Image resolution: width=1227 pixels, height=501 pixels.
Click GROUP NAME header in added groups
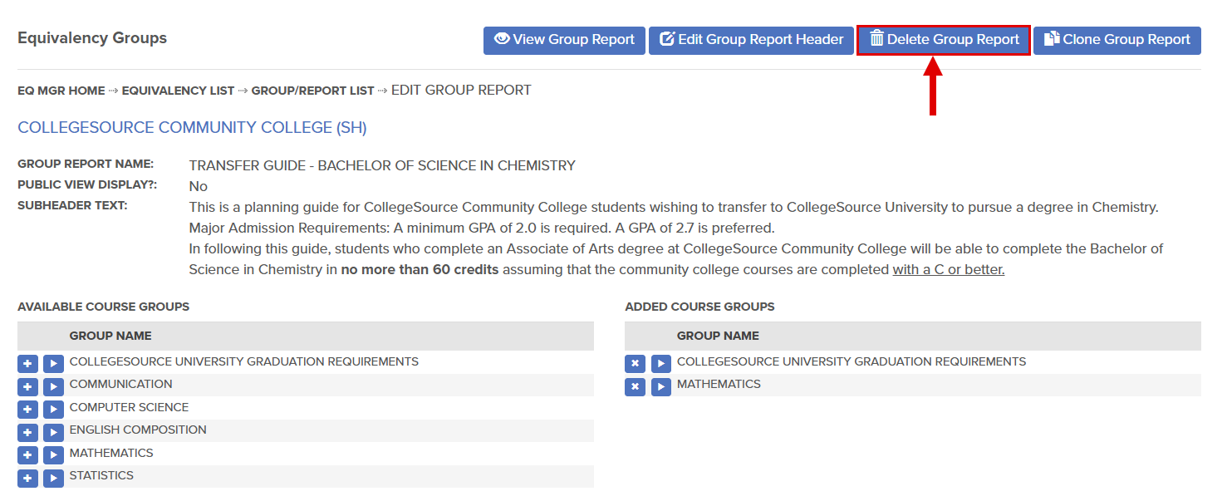718,336
